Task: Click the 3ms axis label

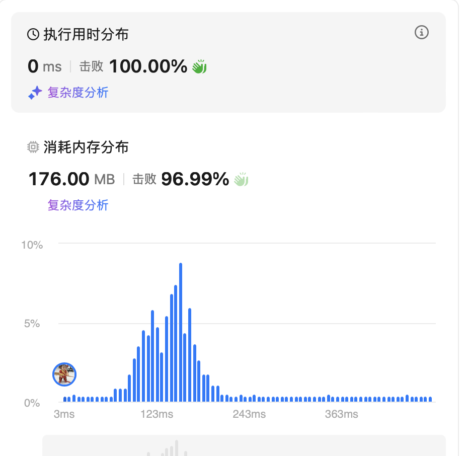Action: (x=64, y=414)
